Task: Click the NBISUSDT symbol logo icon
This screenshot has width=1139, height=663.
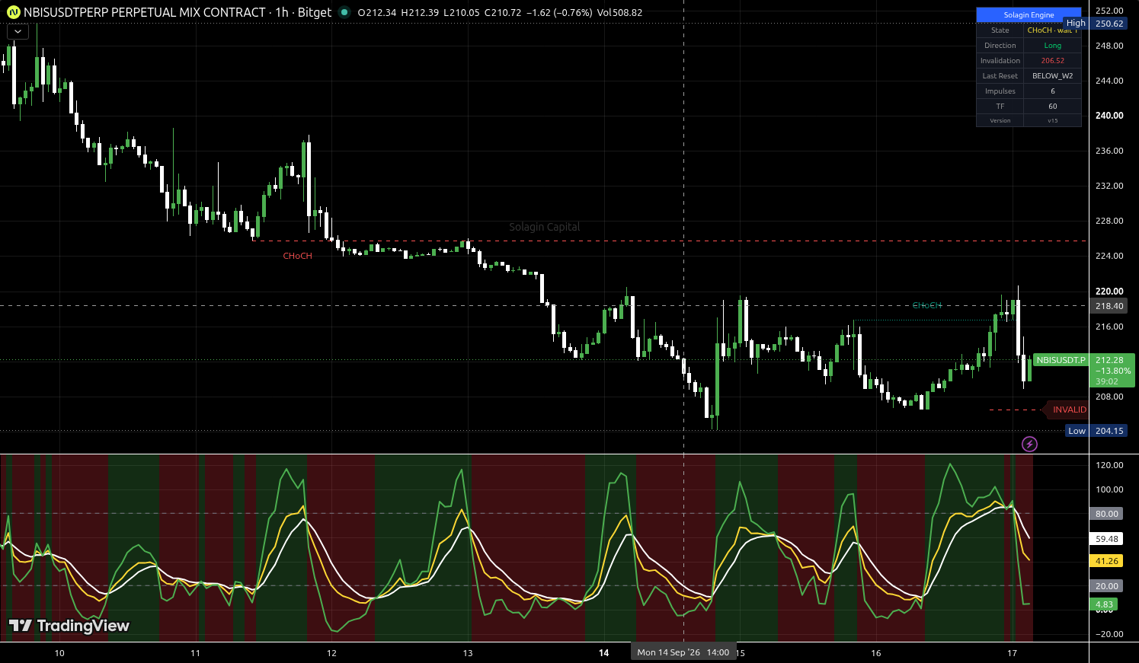Action: (x=13, y=12)
